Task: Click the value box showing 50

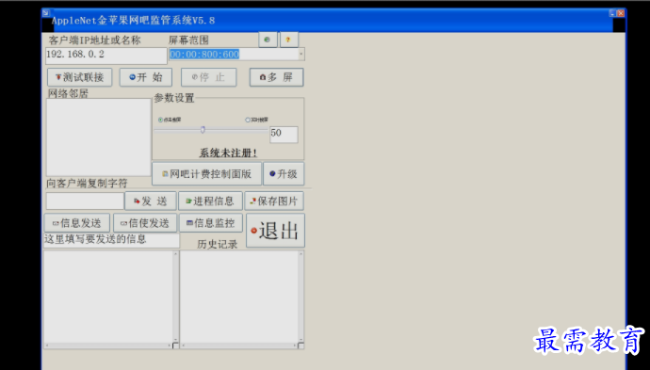Action: (284, 135)
